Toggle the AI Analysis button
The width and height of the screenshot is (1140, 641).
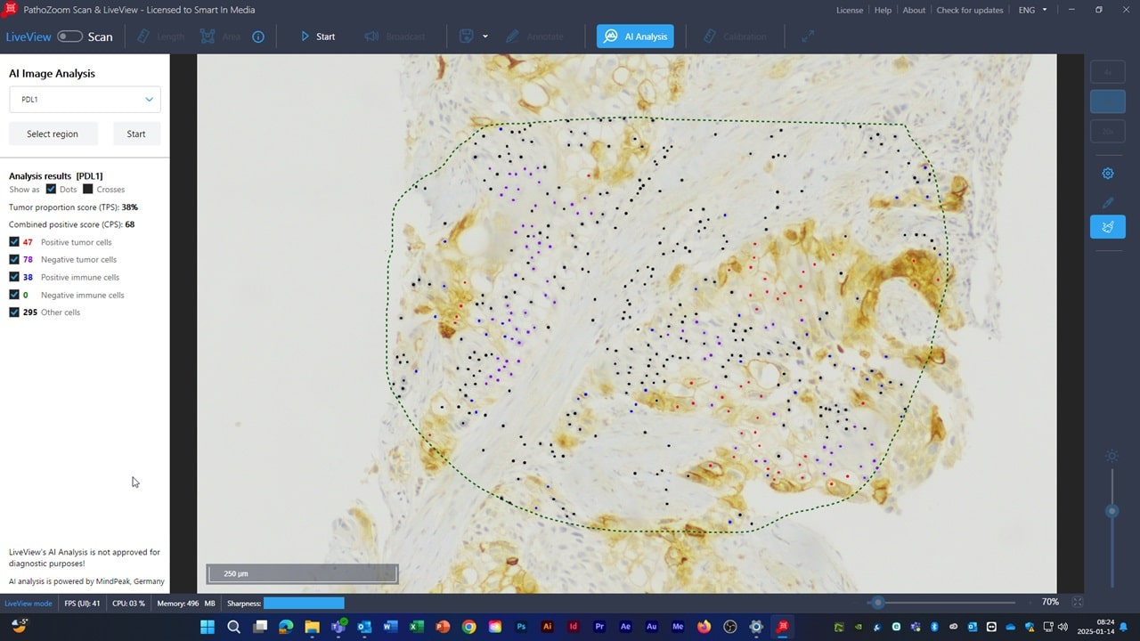(635, 37)
